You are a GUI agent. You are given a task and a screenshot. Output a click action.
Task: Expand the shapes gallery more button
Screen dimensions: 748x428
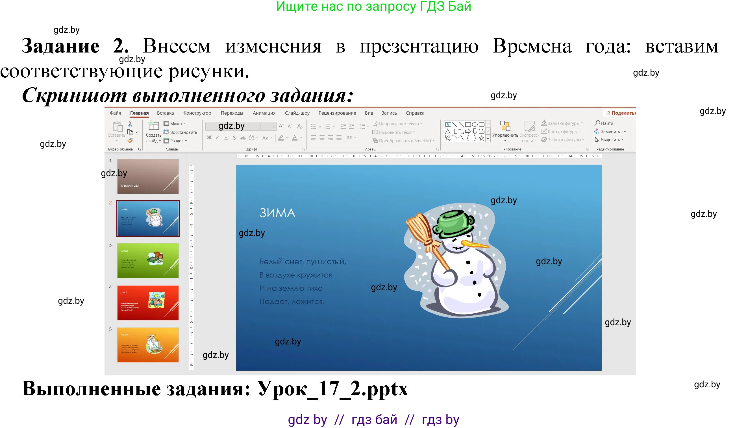(x=488, y=138)
